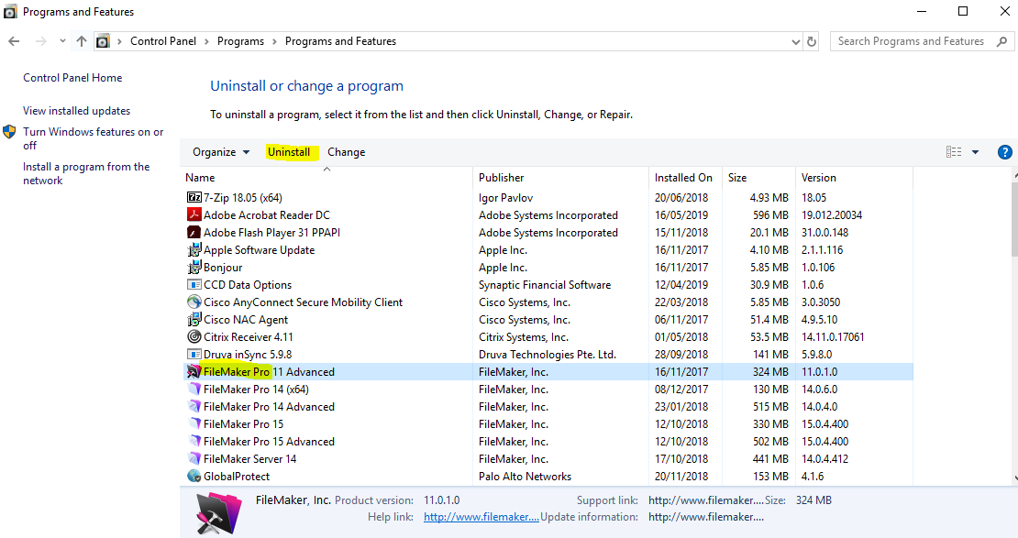The image size is (1018, 538).
Task: Open the Control Panel Home link
Action: (72, 77)
